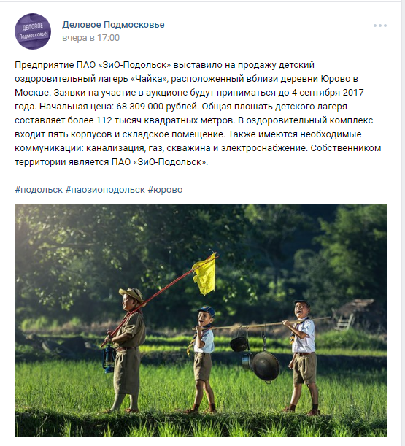Click the boy in the straw hat
This screenshot has width=405, height=446.
tap(127, 350)
